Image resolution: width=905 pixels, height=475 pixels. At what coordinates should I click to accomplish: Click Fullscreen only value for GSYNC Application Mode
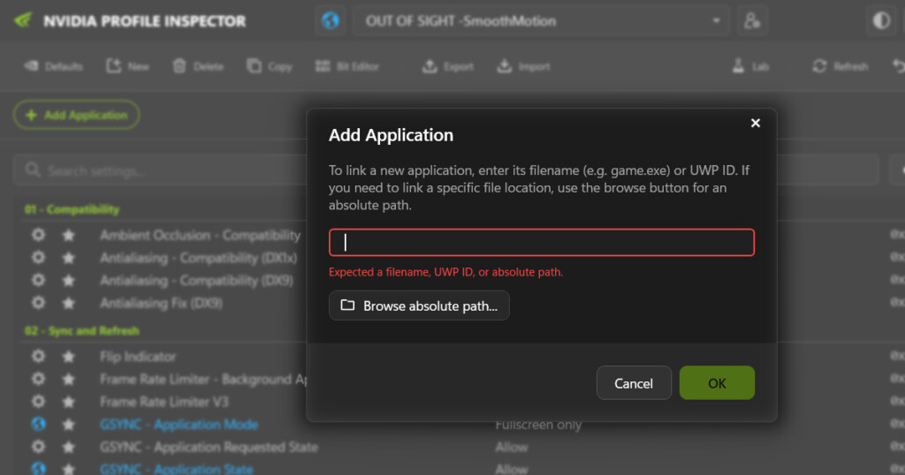click(x=538, y=426)
